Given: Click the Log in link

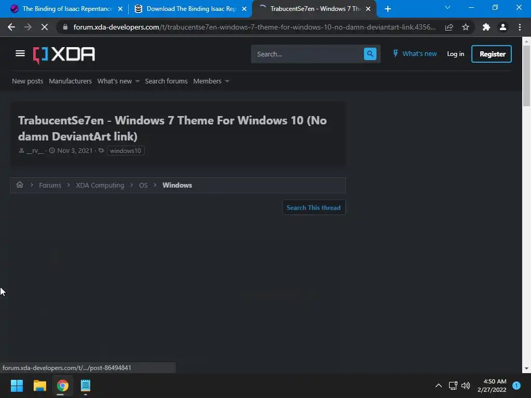Looking at the screenshot, I should [x=455, y=54].
